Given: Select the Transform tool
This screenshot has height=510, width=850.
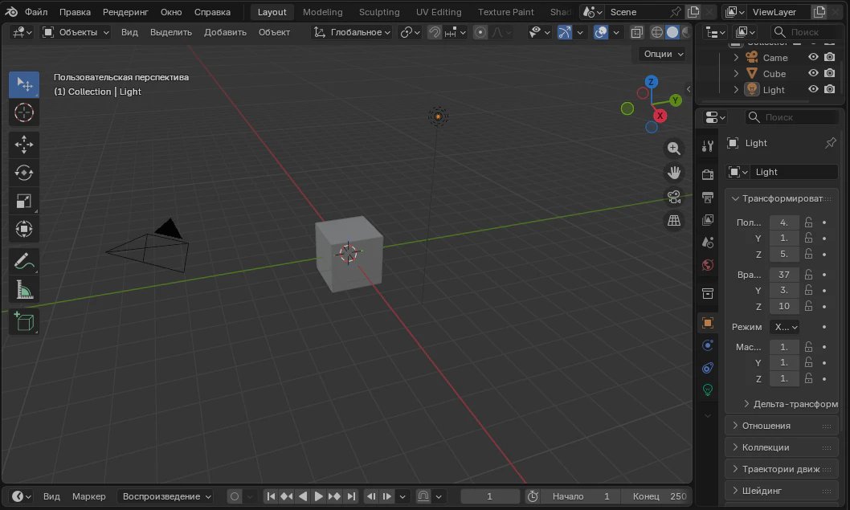Looking at the screenshot, I should [24, 229].
